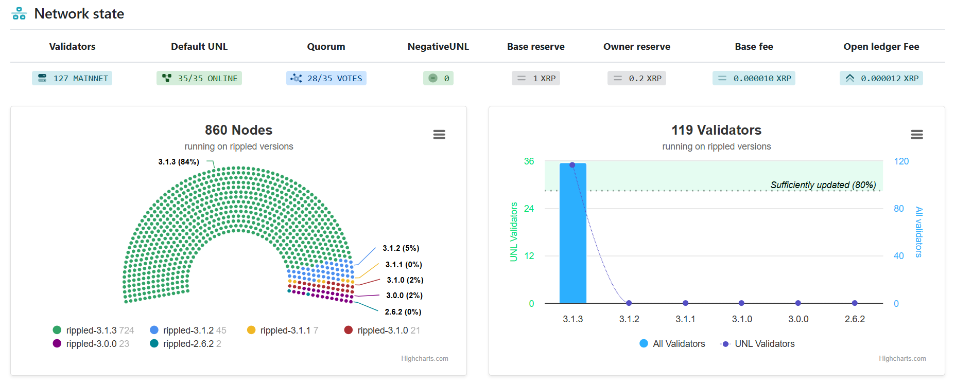Image resolution: width=955 pixels, height=387 pixels.
Task: Click the 119 Validators chart title
Action: (717, 130)
